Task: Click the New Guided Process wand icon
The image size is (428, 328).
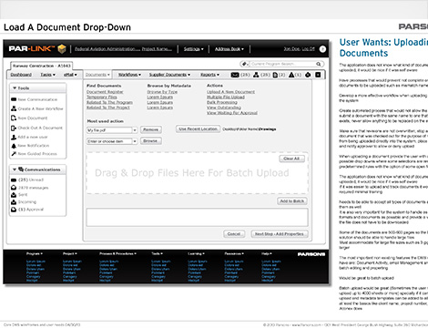Action: [14, 154]
